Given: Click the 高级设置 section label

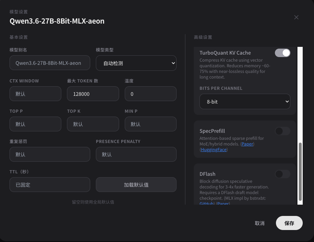Looking at the screenshot, I should pyautogui.click(x=203, y=37).
